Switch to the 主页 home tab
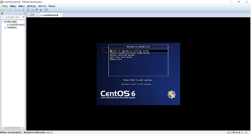This screenshot has width=251, height=134. pyautogui.click(x=33, y=15)
